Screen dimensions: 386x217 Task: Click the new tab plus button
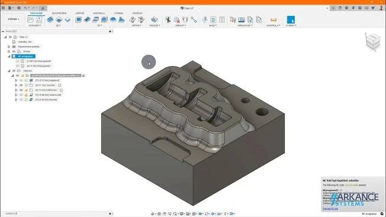333,8
